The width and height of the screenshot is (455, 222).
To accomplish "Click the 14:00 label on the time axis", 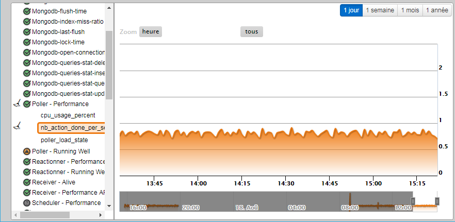I will [198, 183].
